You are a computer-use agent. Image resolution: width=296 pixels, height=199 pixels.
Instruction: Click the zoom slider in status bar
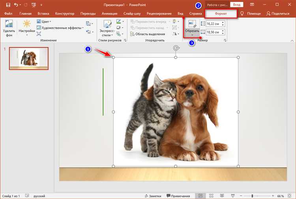253,196
